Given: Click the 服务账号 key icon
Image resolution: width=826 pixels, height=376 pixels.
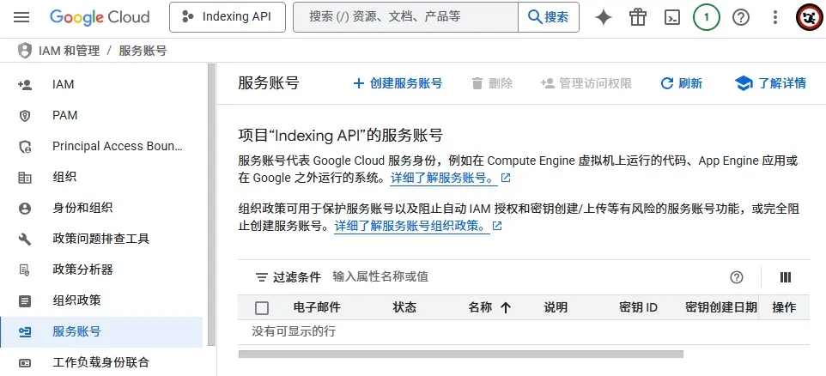Looking at the screenshot, I should [25, 332].
